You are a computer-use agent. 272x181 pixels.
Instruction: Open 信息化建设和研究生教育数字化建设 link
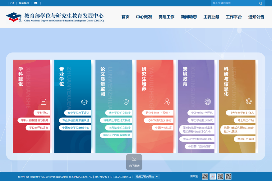pos(238,129)
